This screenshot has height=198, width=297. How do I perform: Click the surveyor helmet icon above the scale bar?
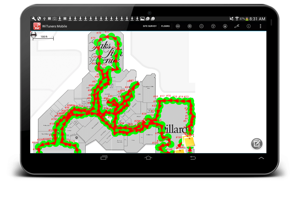click(x=33, y=34)
